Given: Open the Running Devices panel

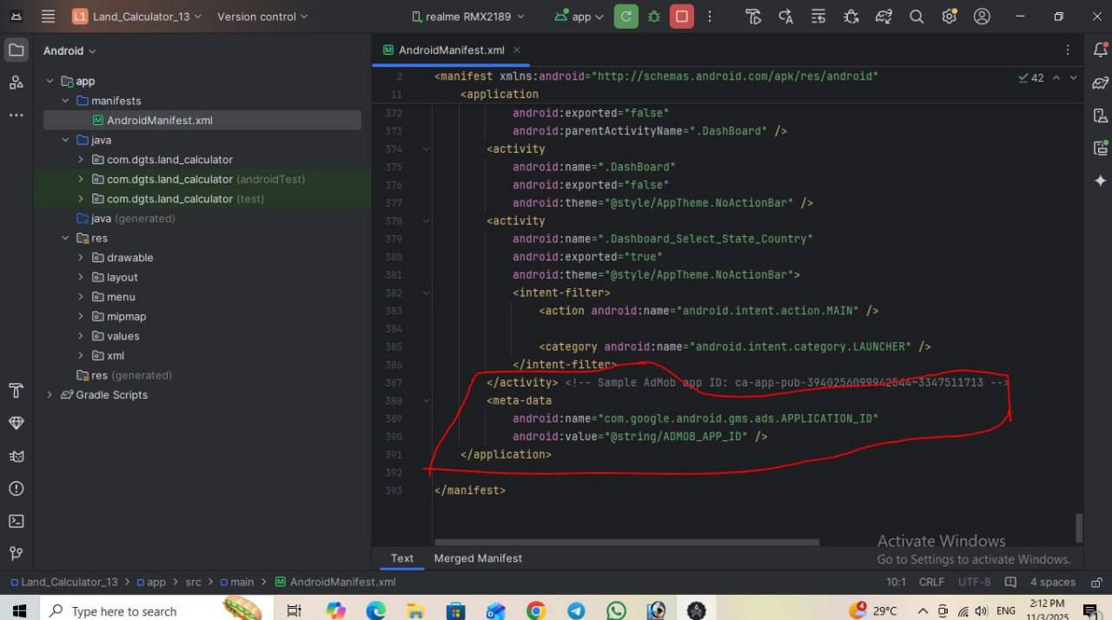Looking at the screenshot, I should click(x=1101, y=148).
